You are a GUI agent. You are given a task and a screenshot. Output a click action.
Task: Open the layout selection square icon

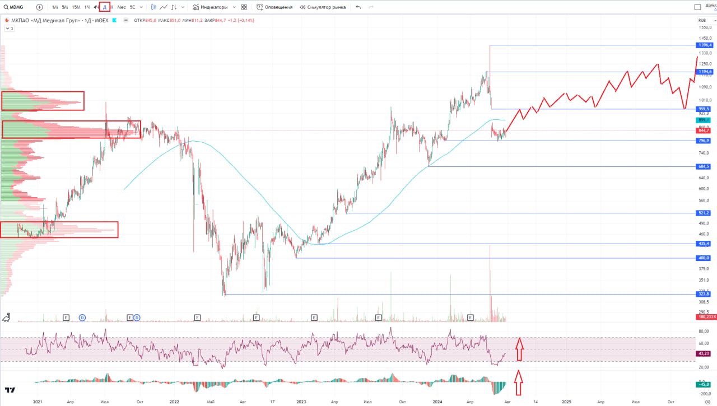click(x=697, y=7)
